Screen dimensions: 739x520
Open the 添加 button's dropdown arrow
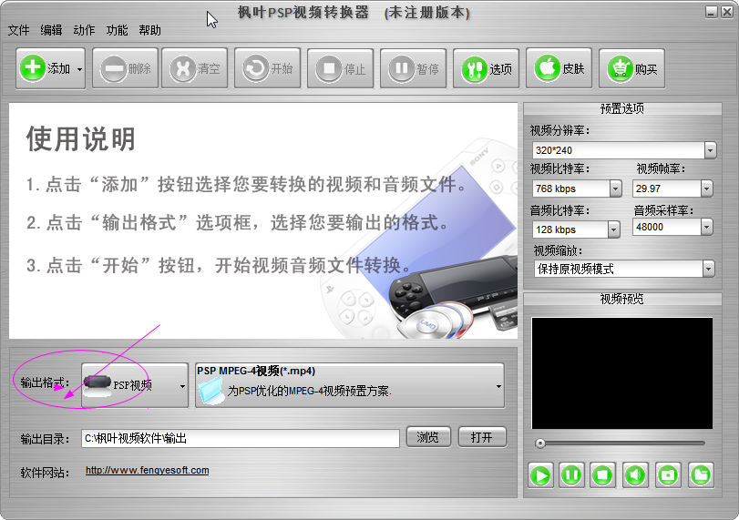(79, 69)
